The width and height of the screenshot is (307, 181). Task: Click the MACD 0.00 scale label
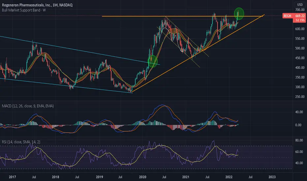pos(298,125)
